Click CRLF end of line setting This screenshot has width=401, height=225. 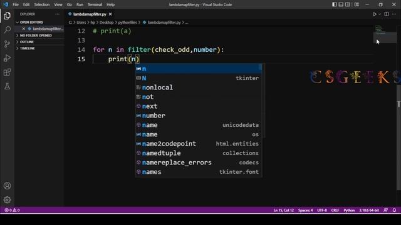pos(335,210)
